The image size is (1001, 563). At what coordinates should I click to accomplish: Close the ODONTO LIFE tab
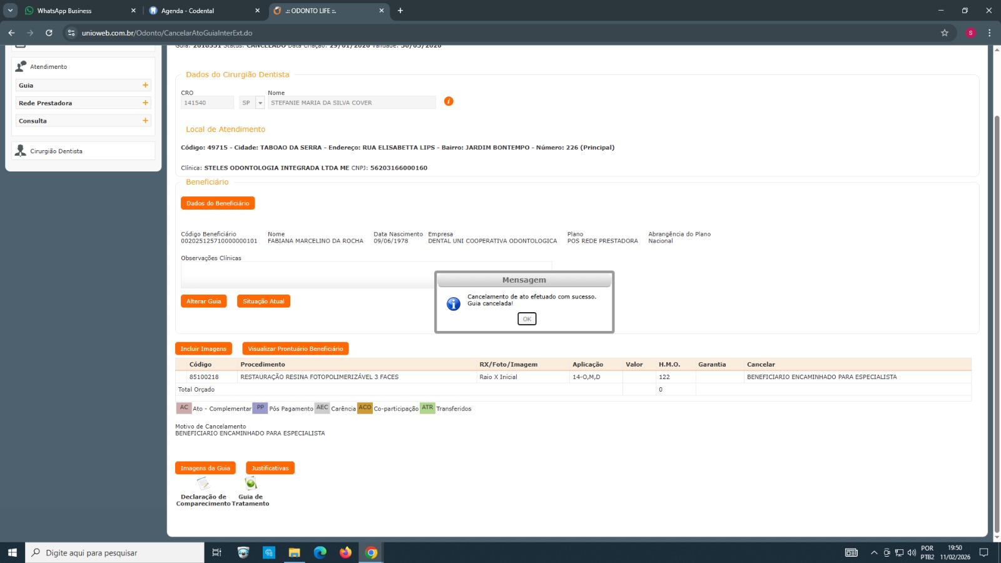[x=382, y=11]
